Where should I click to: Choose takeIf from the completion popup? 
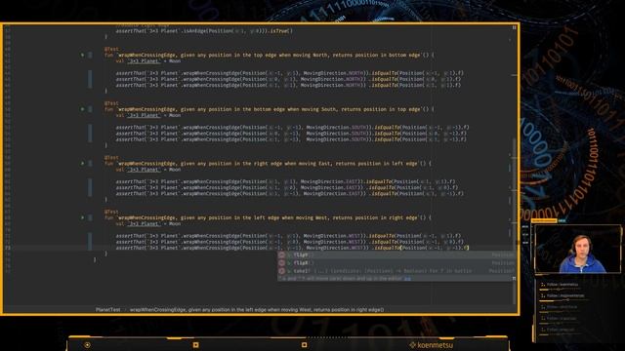pyautogui.click(x=396, y=271)
